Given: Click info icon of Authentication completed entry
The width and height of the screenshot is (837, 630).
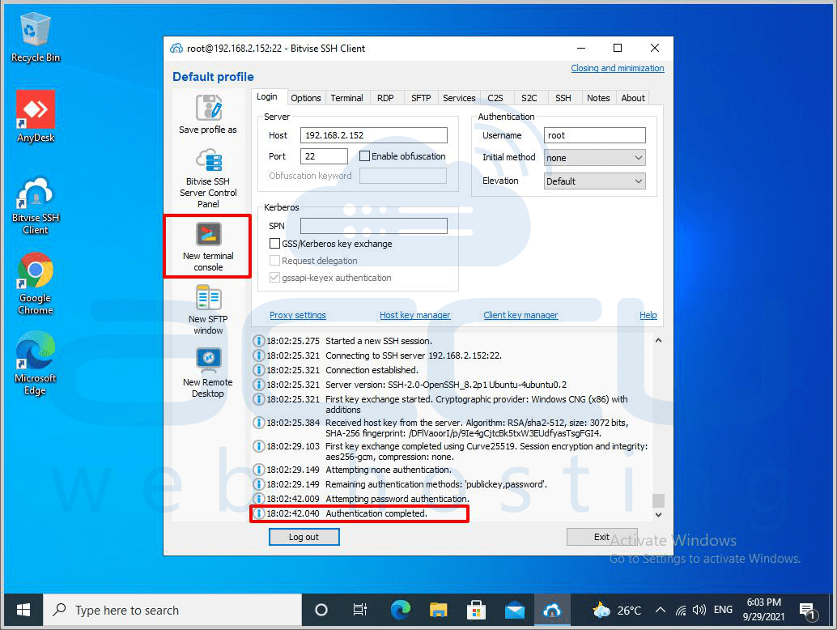Looking at the screenshot, I should pyautogui.click(x=258, y=513).
